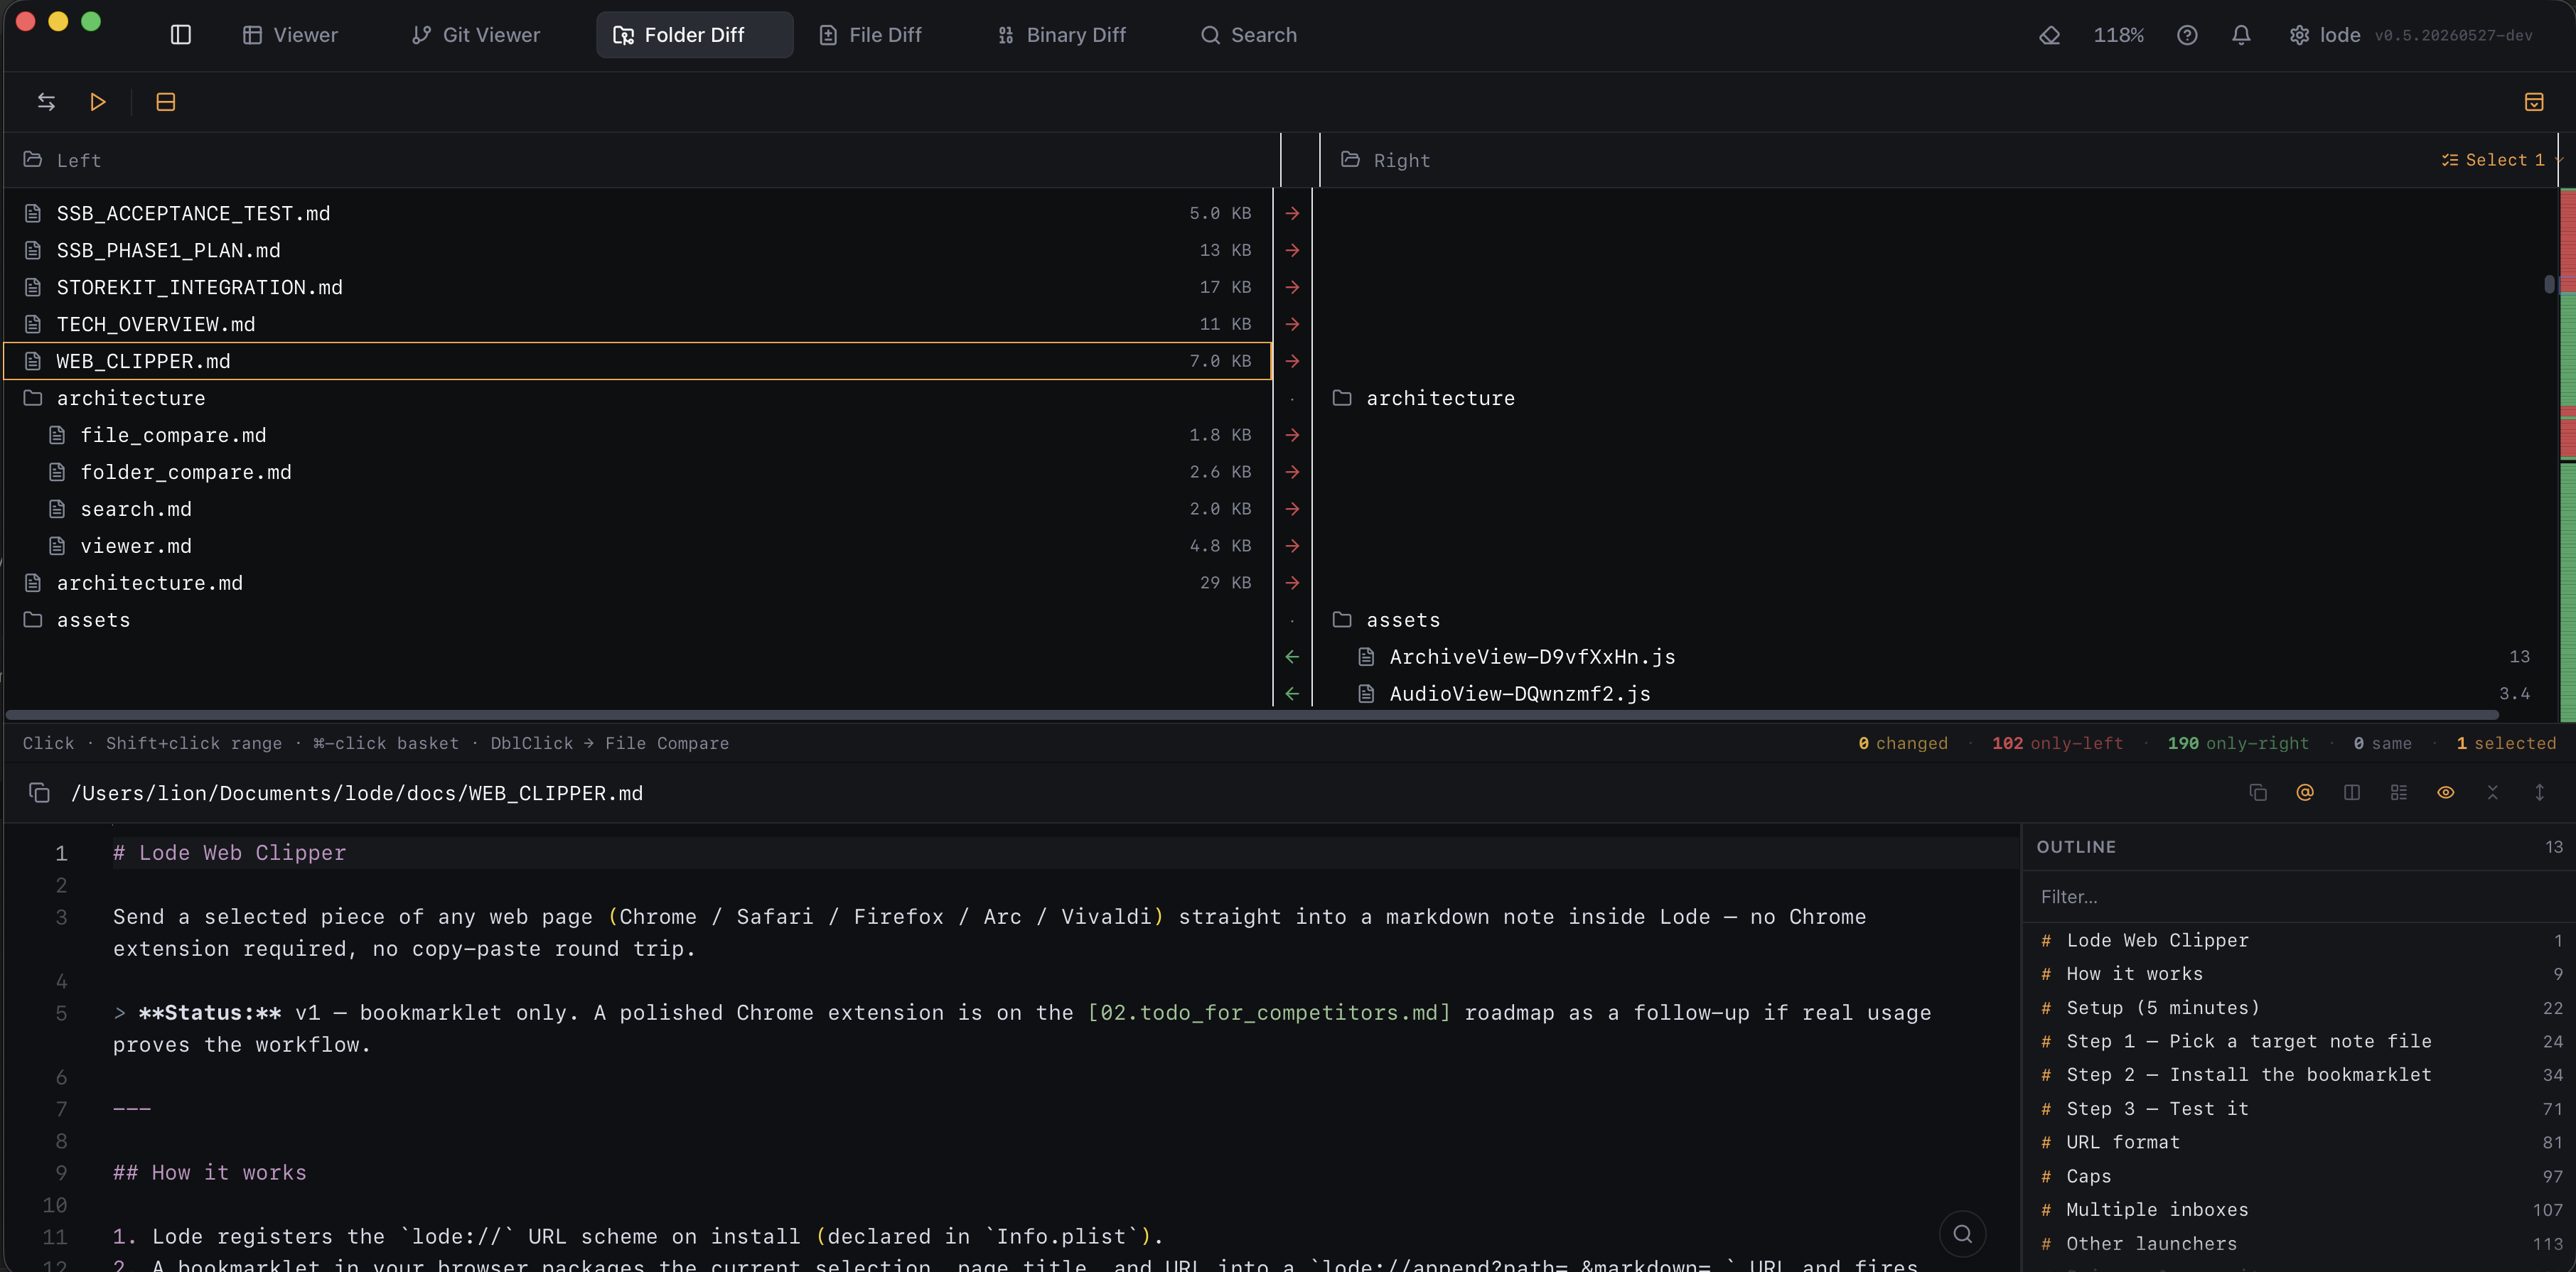Select the Folder Diff tab
Screen dimensions: 2576x1272
point(694,35)
